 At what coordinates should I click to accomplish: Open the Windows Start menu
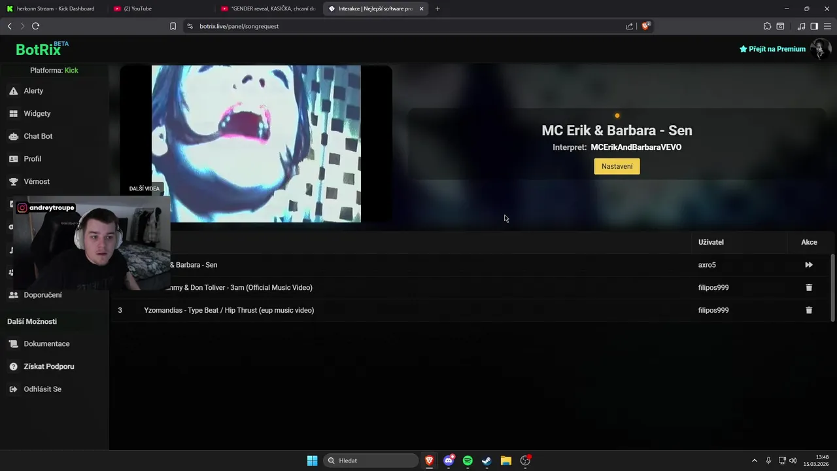tap(312, 461)
